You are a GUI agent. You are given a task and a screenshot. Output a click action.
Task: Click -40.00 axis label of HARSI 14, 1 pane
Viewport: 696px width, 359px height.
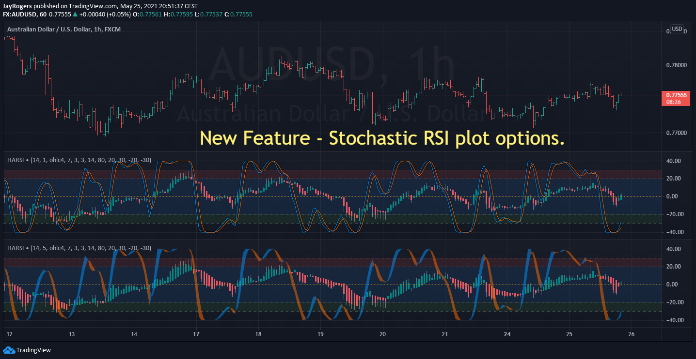click(x=675, y=232)
